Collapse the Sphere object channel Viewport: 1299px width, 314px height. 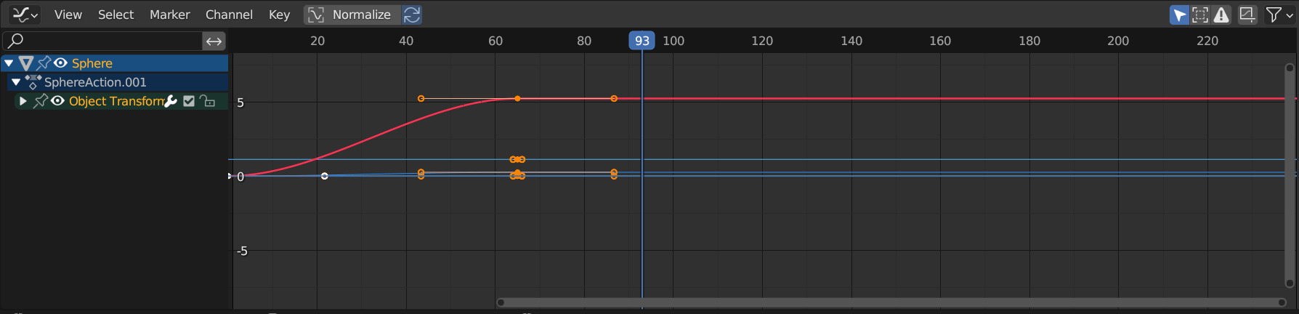pyautogui.click(x=9, y=63)
